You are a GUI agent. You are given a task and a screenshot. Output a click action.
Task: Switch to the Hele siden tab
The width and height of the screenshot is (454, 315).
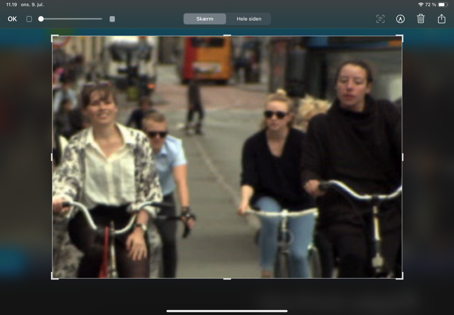point(249,19)
